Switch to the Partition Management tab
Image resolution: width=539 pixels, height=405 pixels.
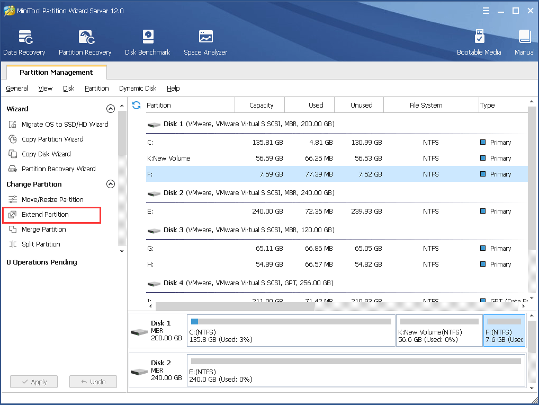point(56,72)
